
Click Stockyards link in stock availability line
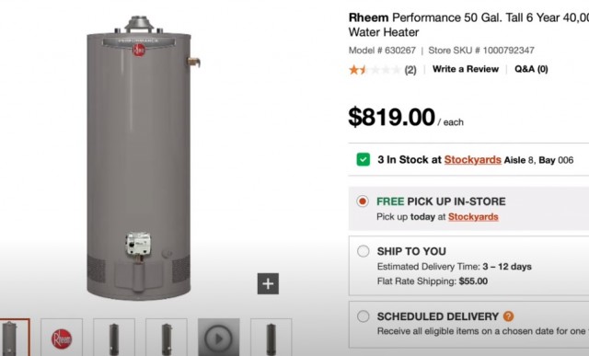point(472,159)
